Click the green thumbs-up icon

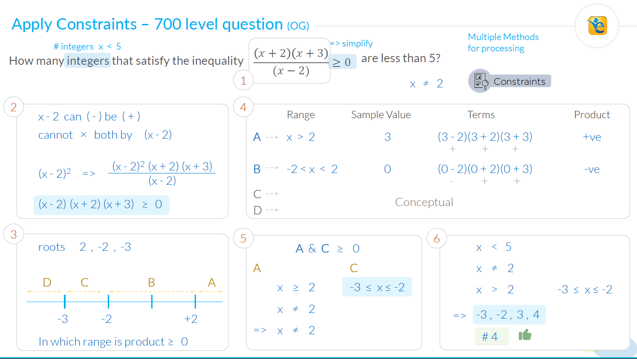(x=525, y=335)
